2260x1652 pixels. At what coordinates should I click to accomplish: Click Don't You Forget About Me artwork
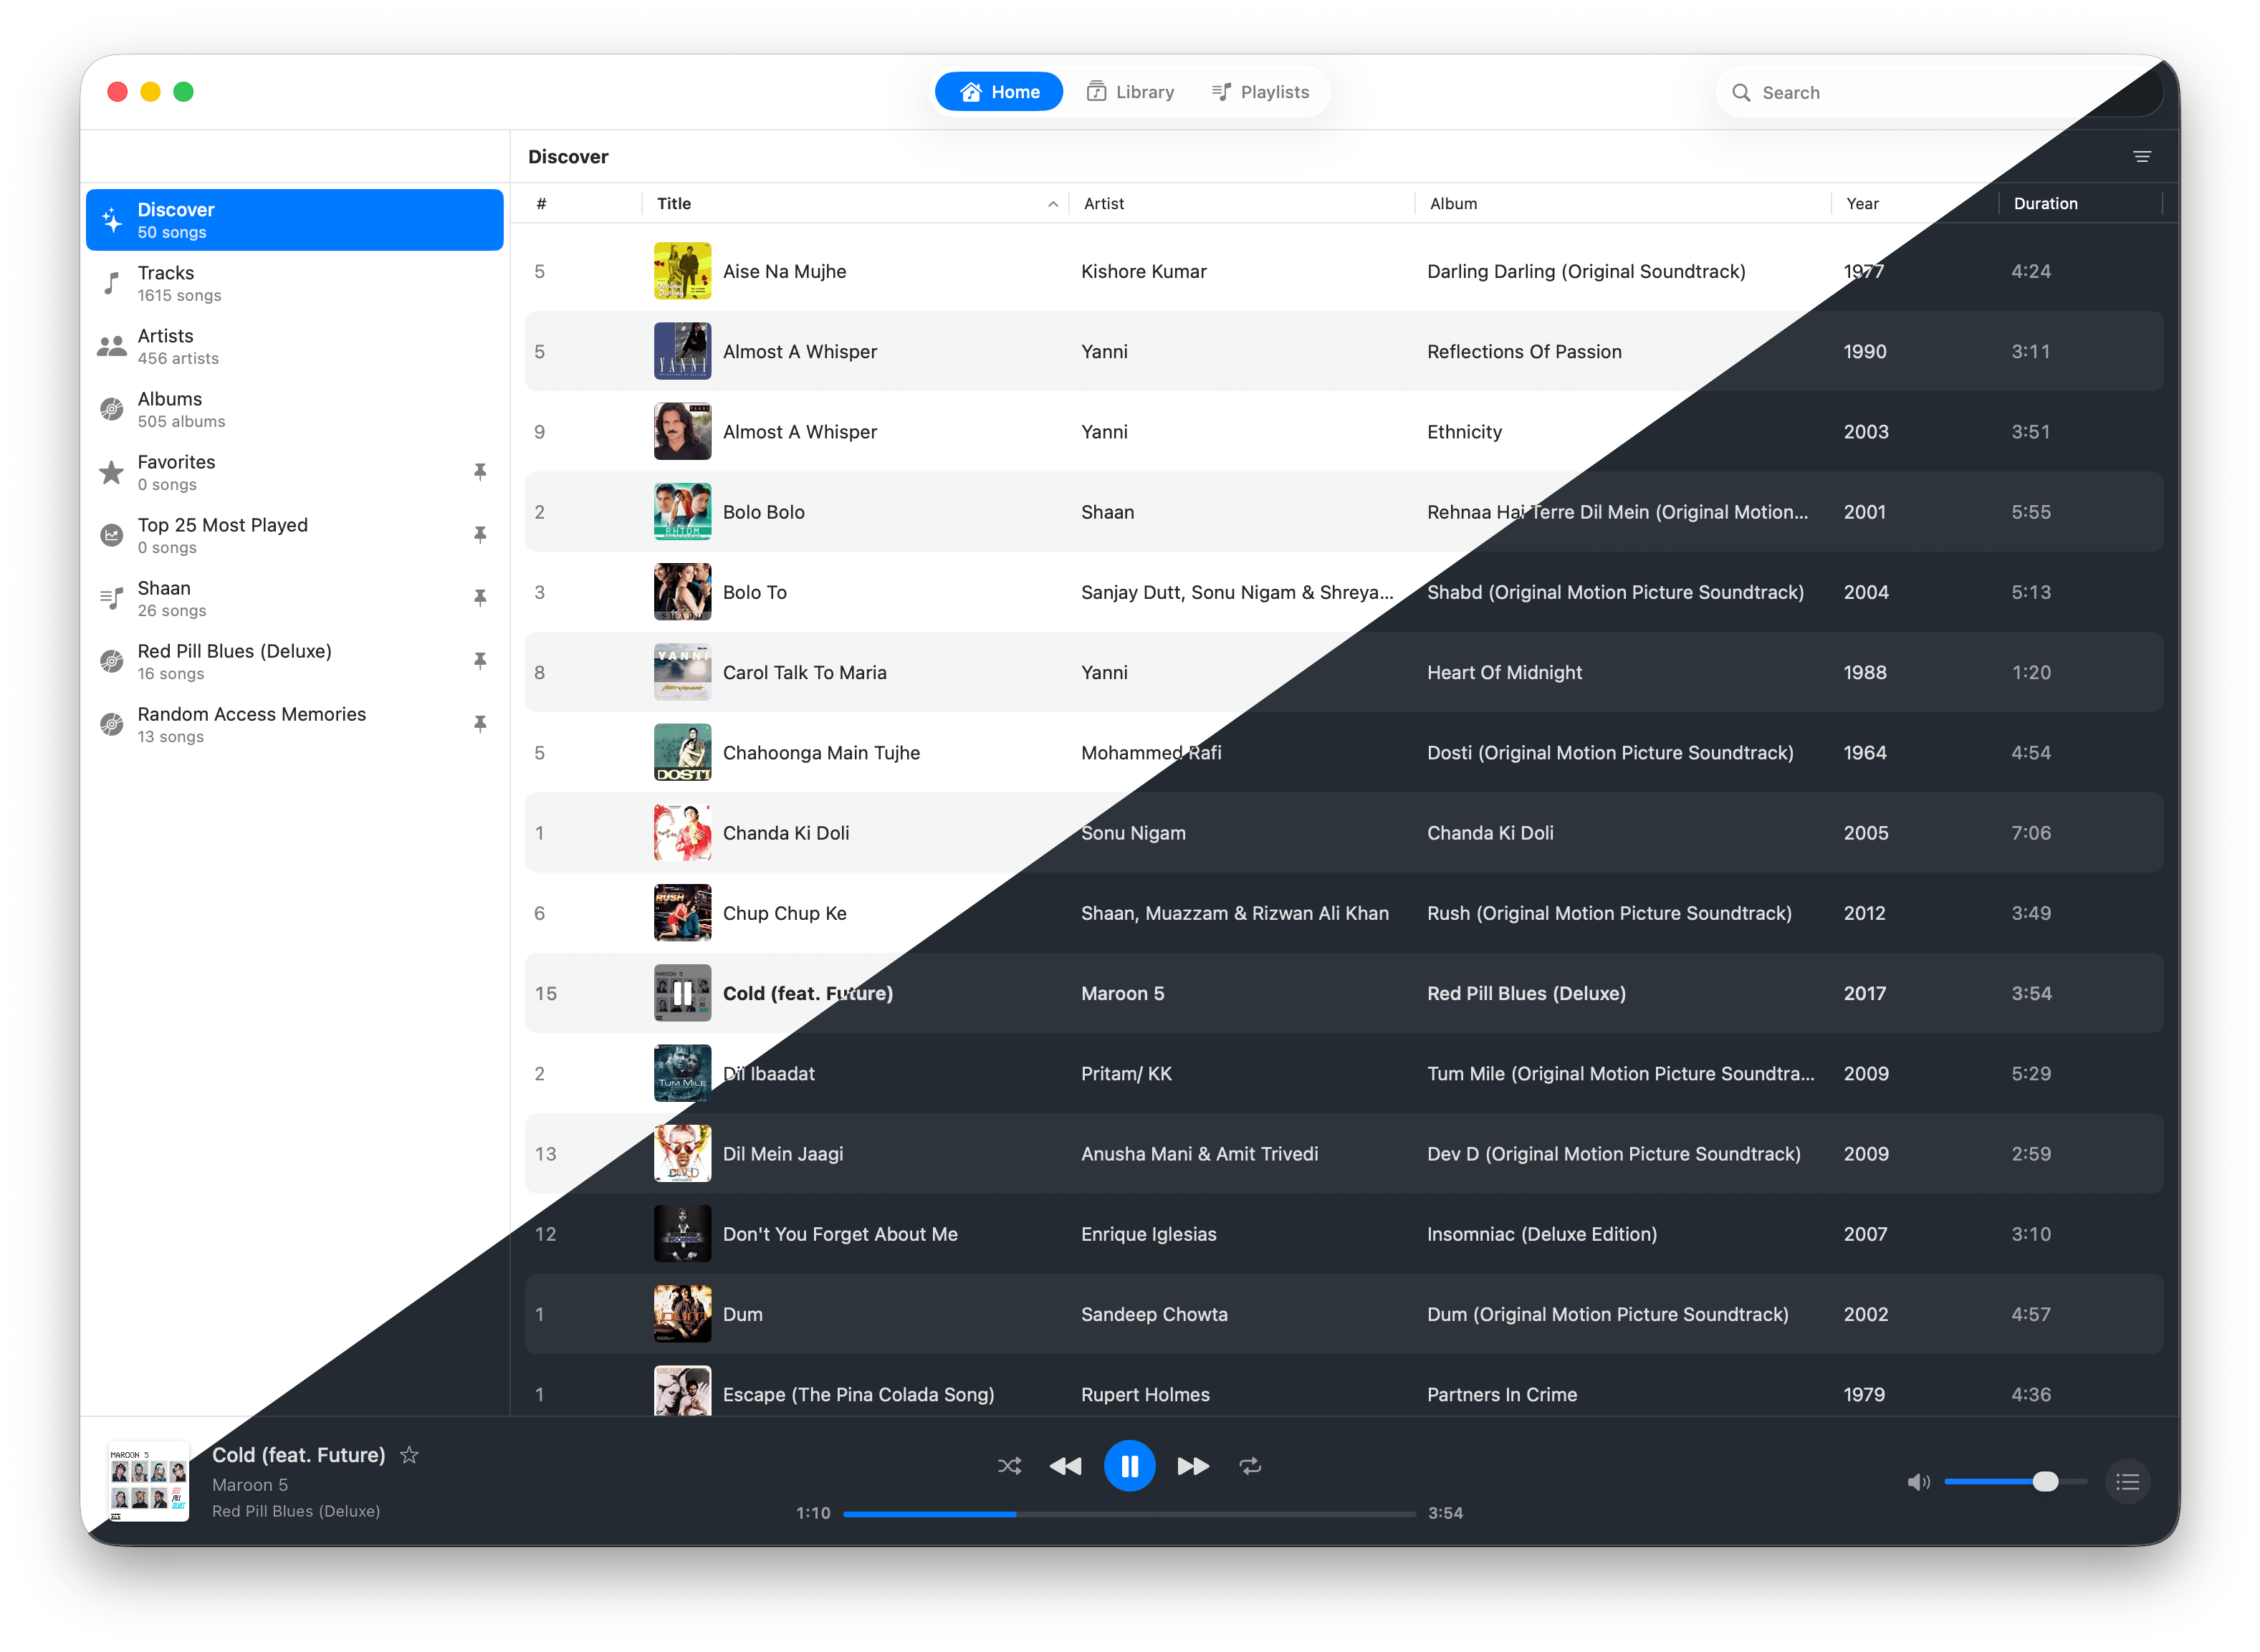682,1234
